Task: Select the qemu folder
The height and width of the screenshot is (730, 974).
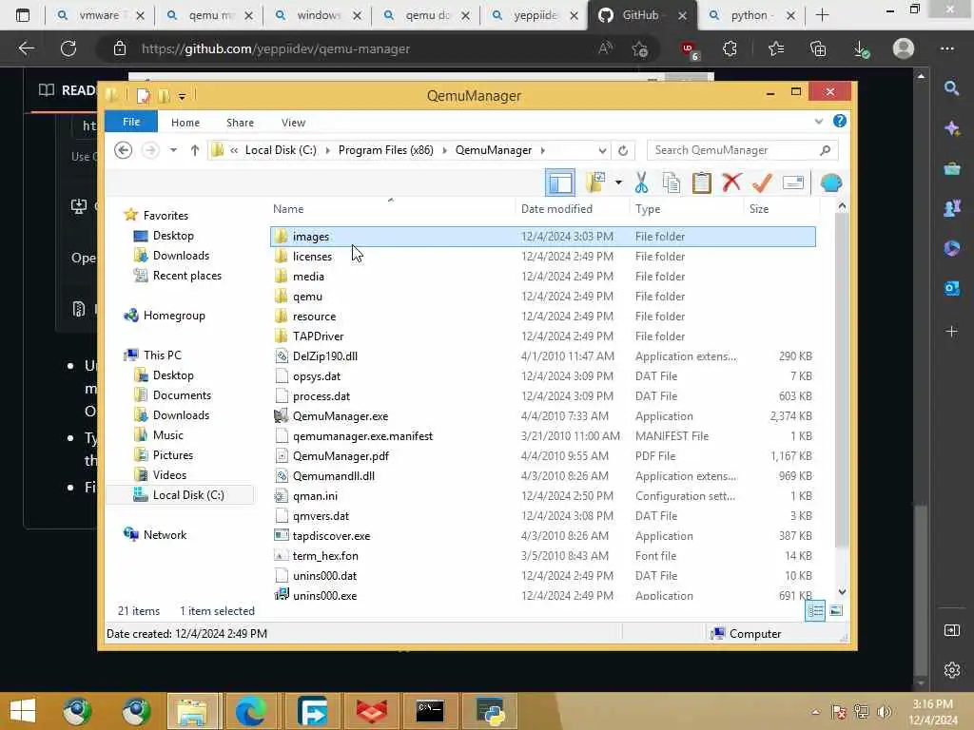Action: tap(543, 297)
